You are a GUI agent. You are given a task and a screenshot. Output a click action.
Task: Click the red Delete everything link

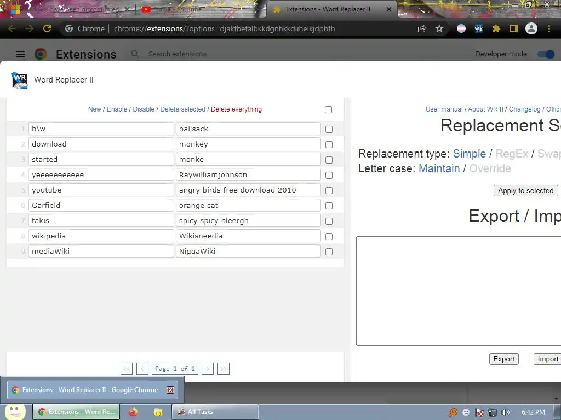tap(236, 109)
